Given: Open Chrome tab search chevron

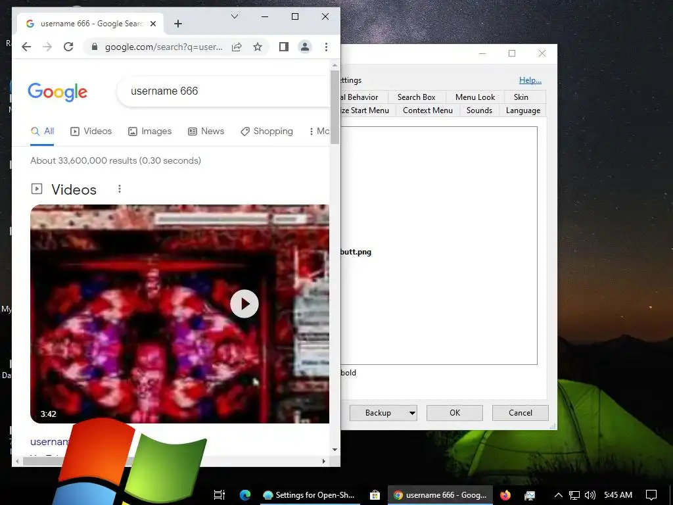Looking at the screenshot, I should (x=235, y=16).
